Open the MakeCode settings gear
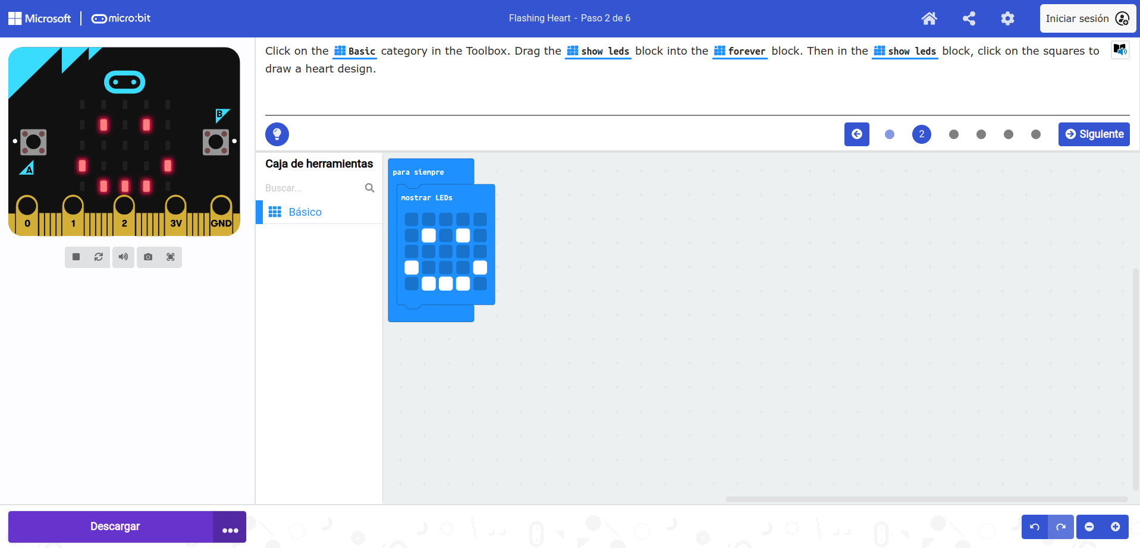The height and width of the screenshot is (548, 1140). point(1007,18)
